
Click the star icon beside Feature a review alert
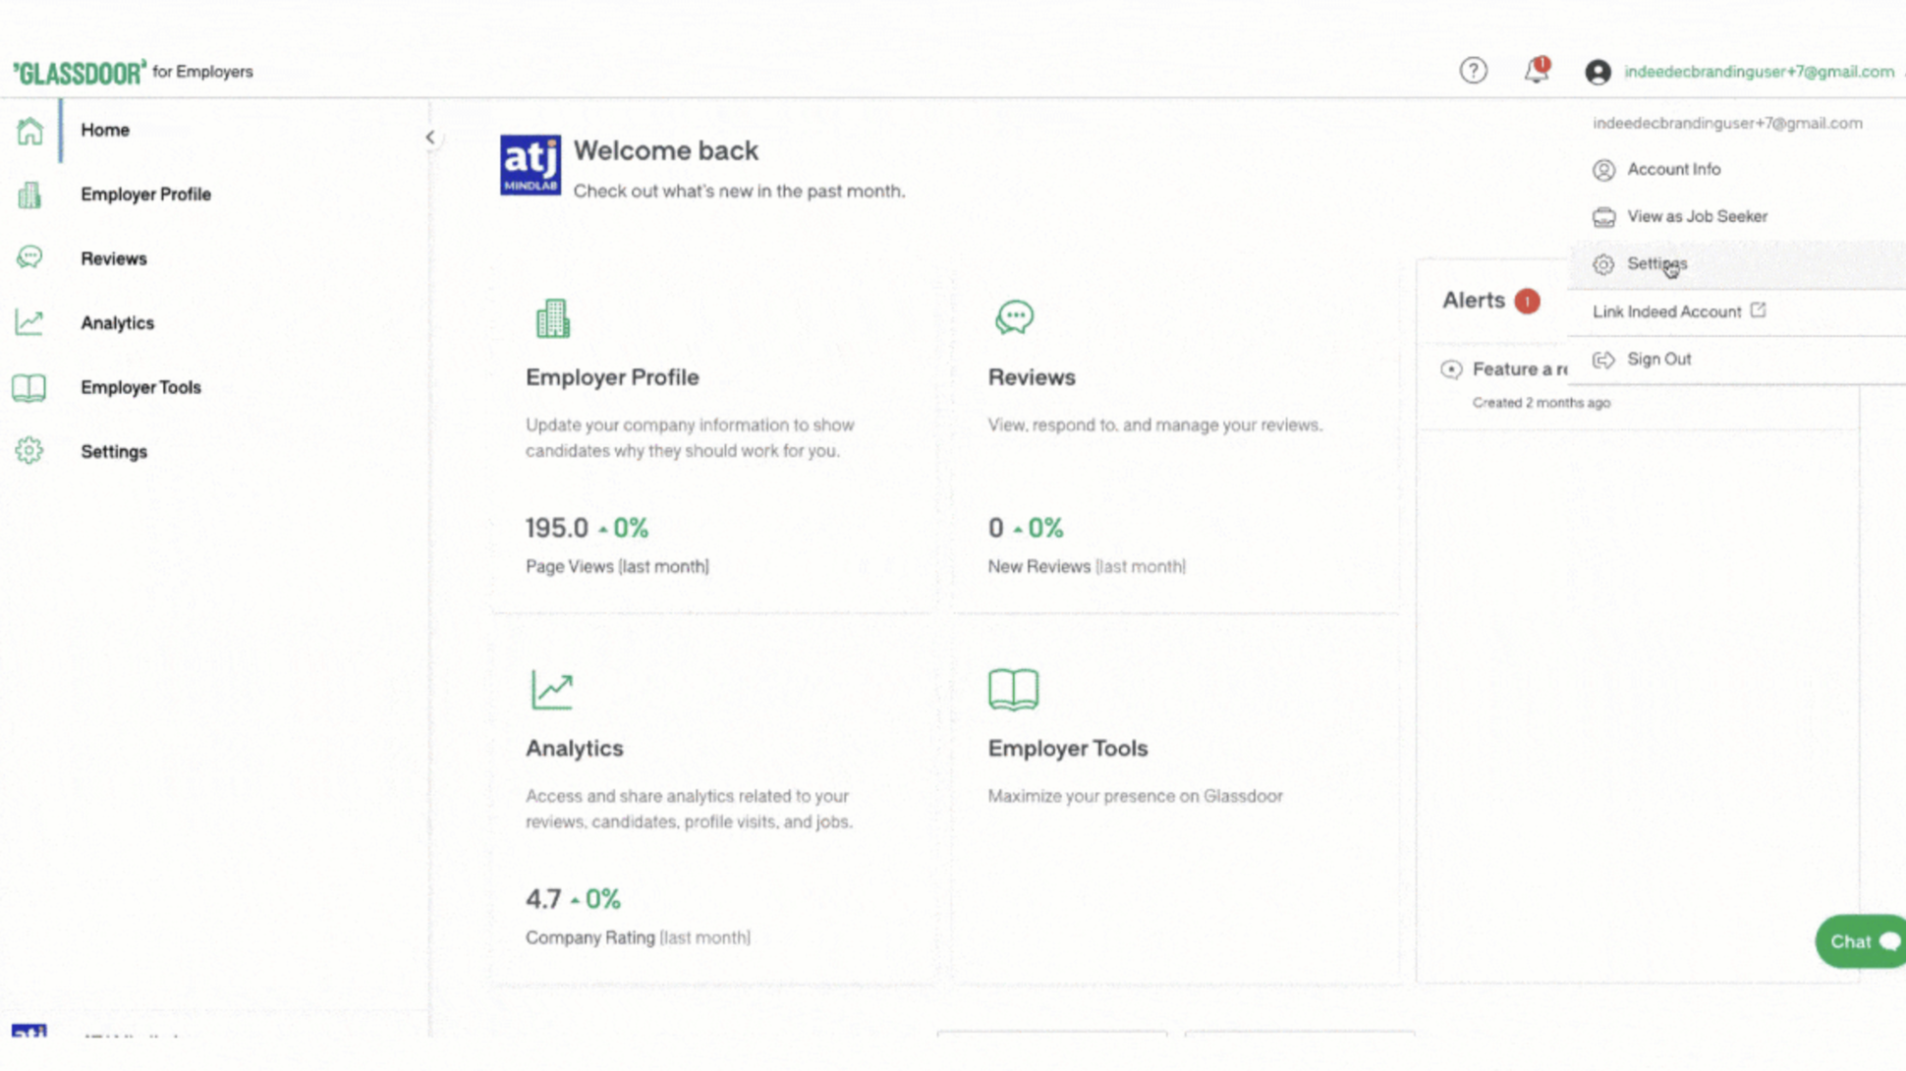(1451, 369)
